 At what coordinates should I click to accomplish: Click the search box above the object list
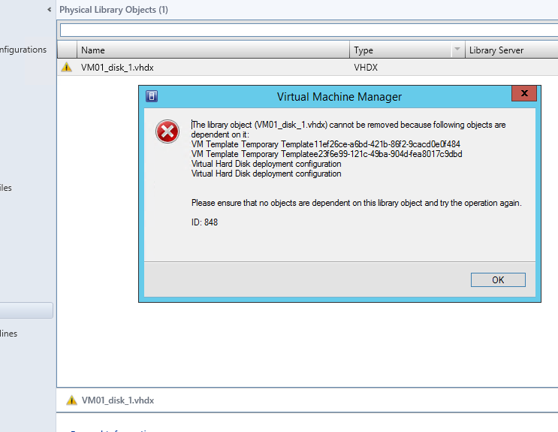(x=308, y=30)
